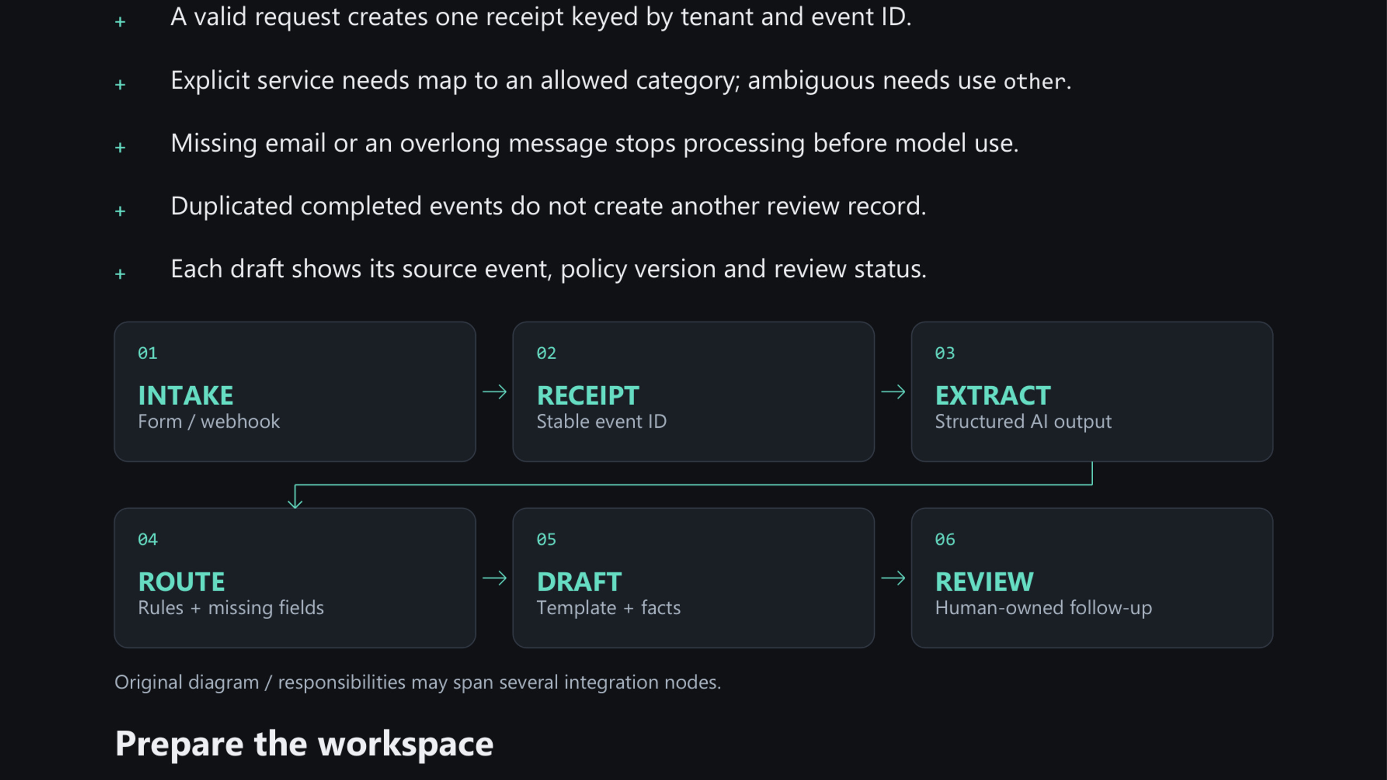Click the plus bullet beside 'A valid request'

[x=120, y=22]
